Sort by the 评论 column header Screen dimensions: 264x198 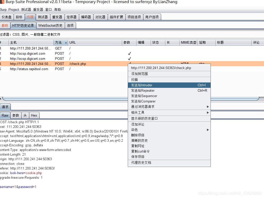pyautogui.click(x=258, y=42)
